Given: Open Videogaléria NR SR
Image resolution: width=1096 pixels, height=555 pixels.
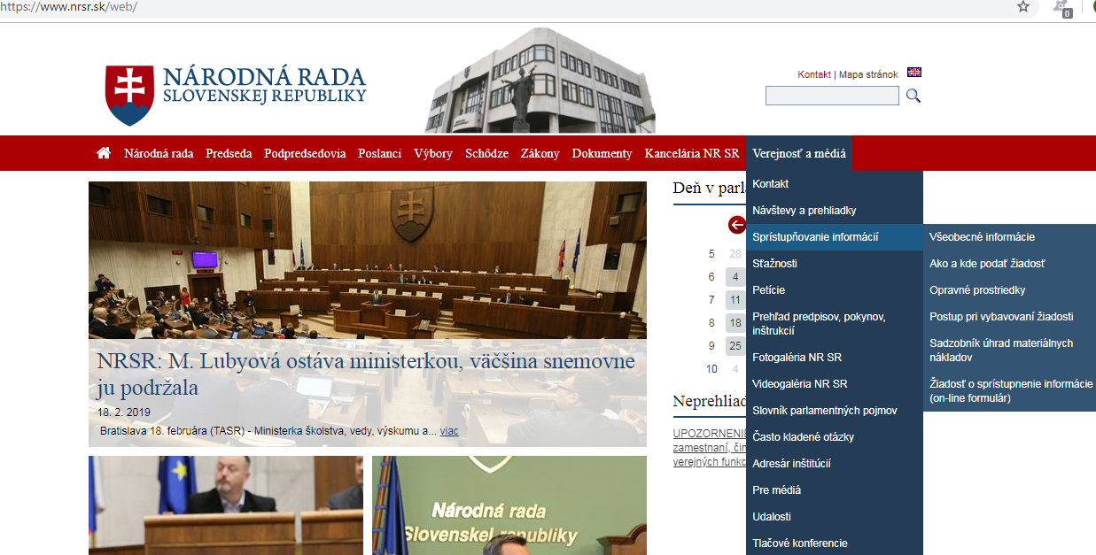Looking at the screenshot, I should point(835,384).
